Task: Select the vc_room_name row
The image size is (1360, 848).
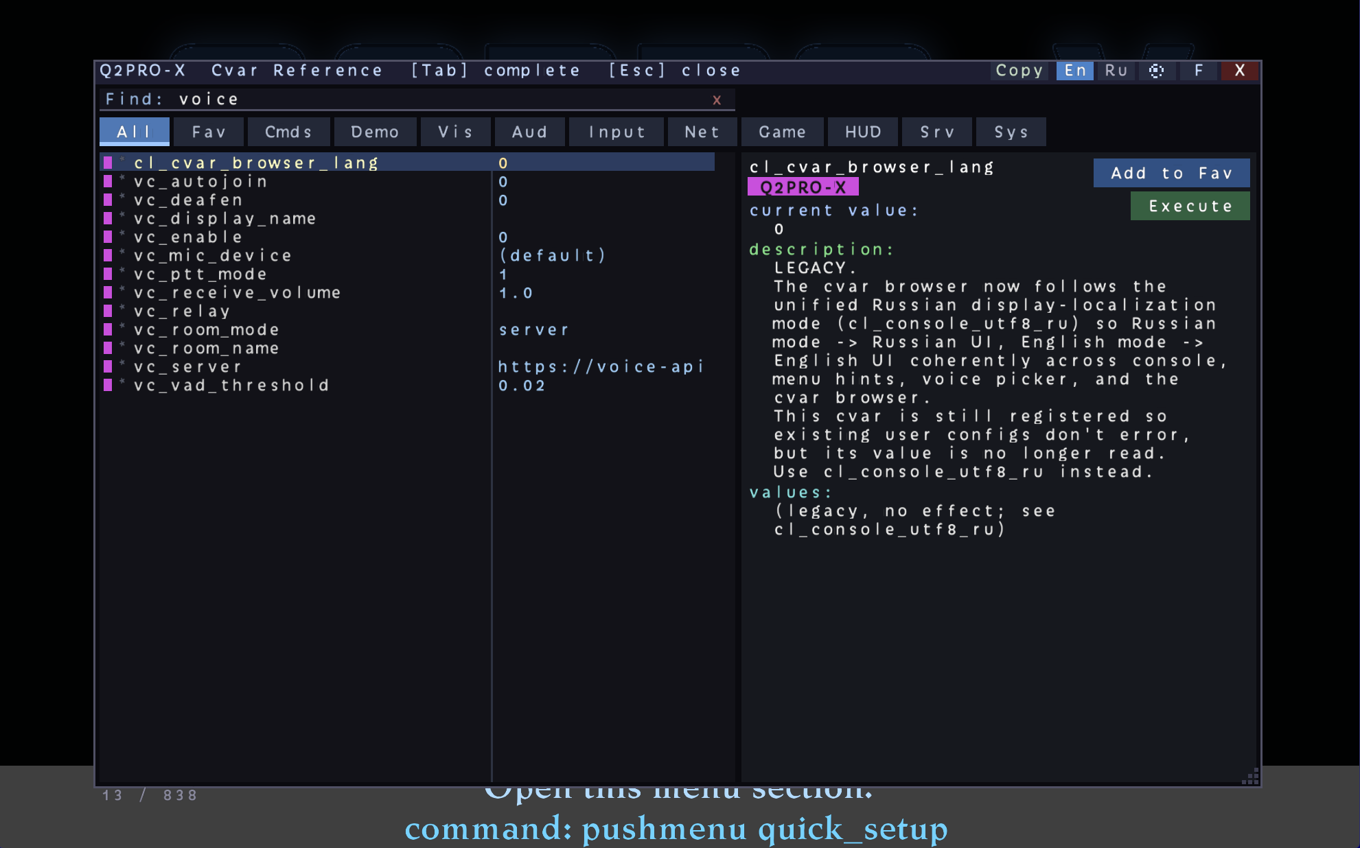Action: coord(408,348)
